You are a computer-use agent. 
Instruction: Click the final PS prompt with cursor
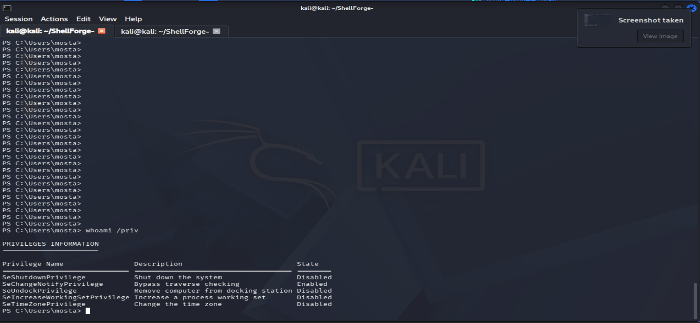pos(46,311)
